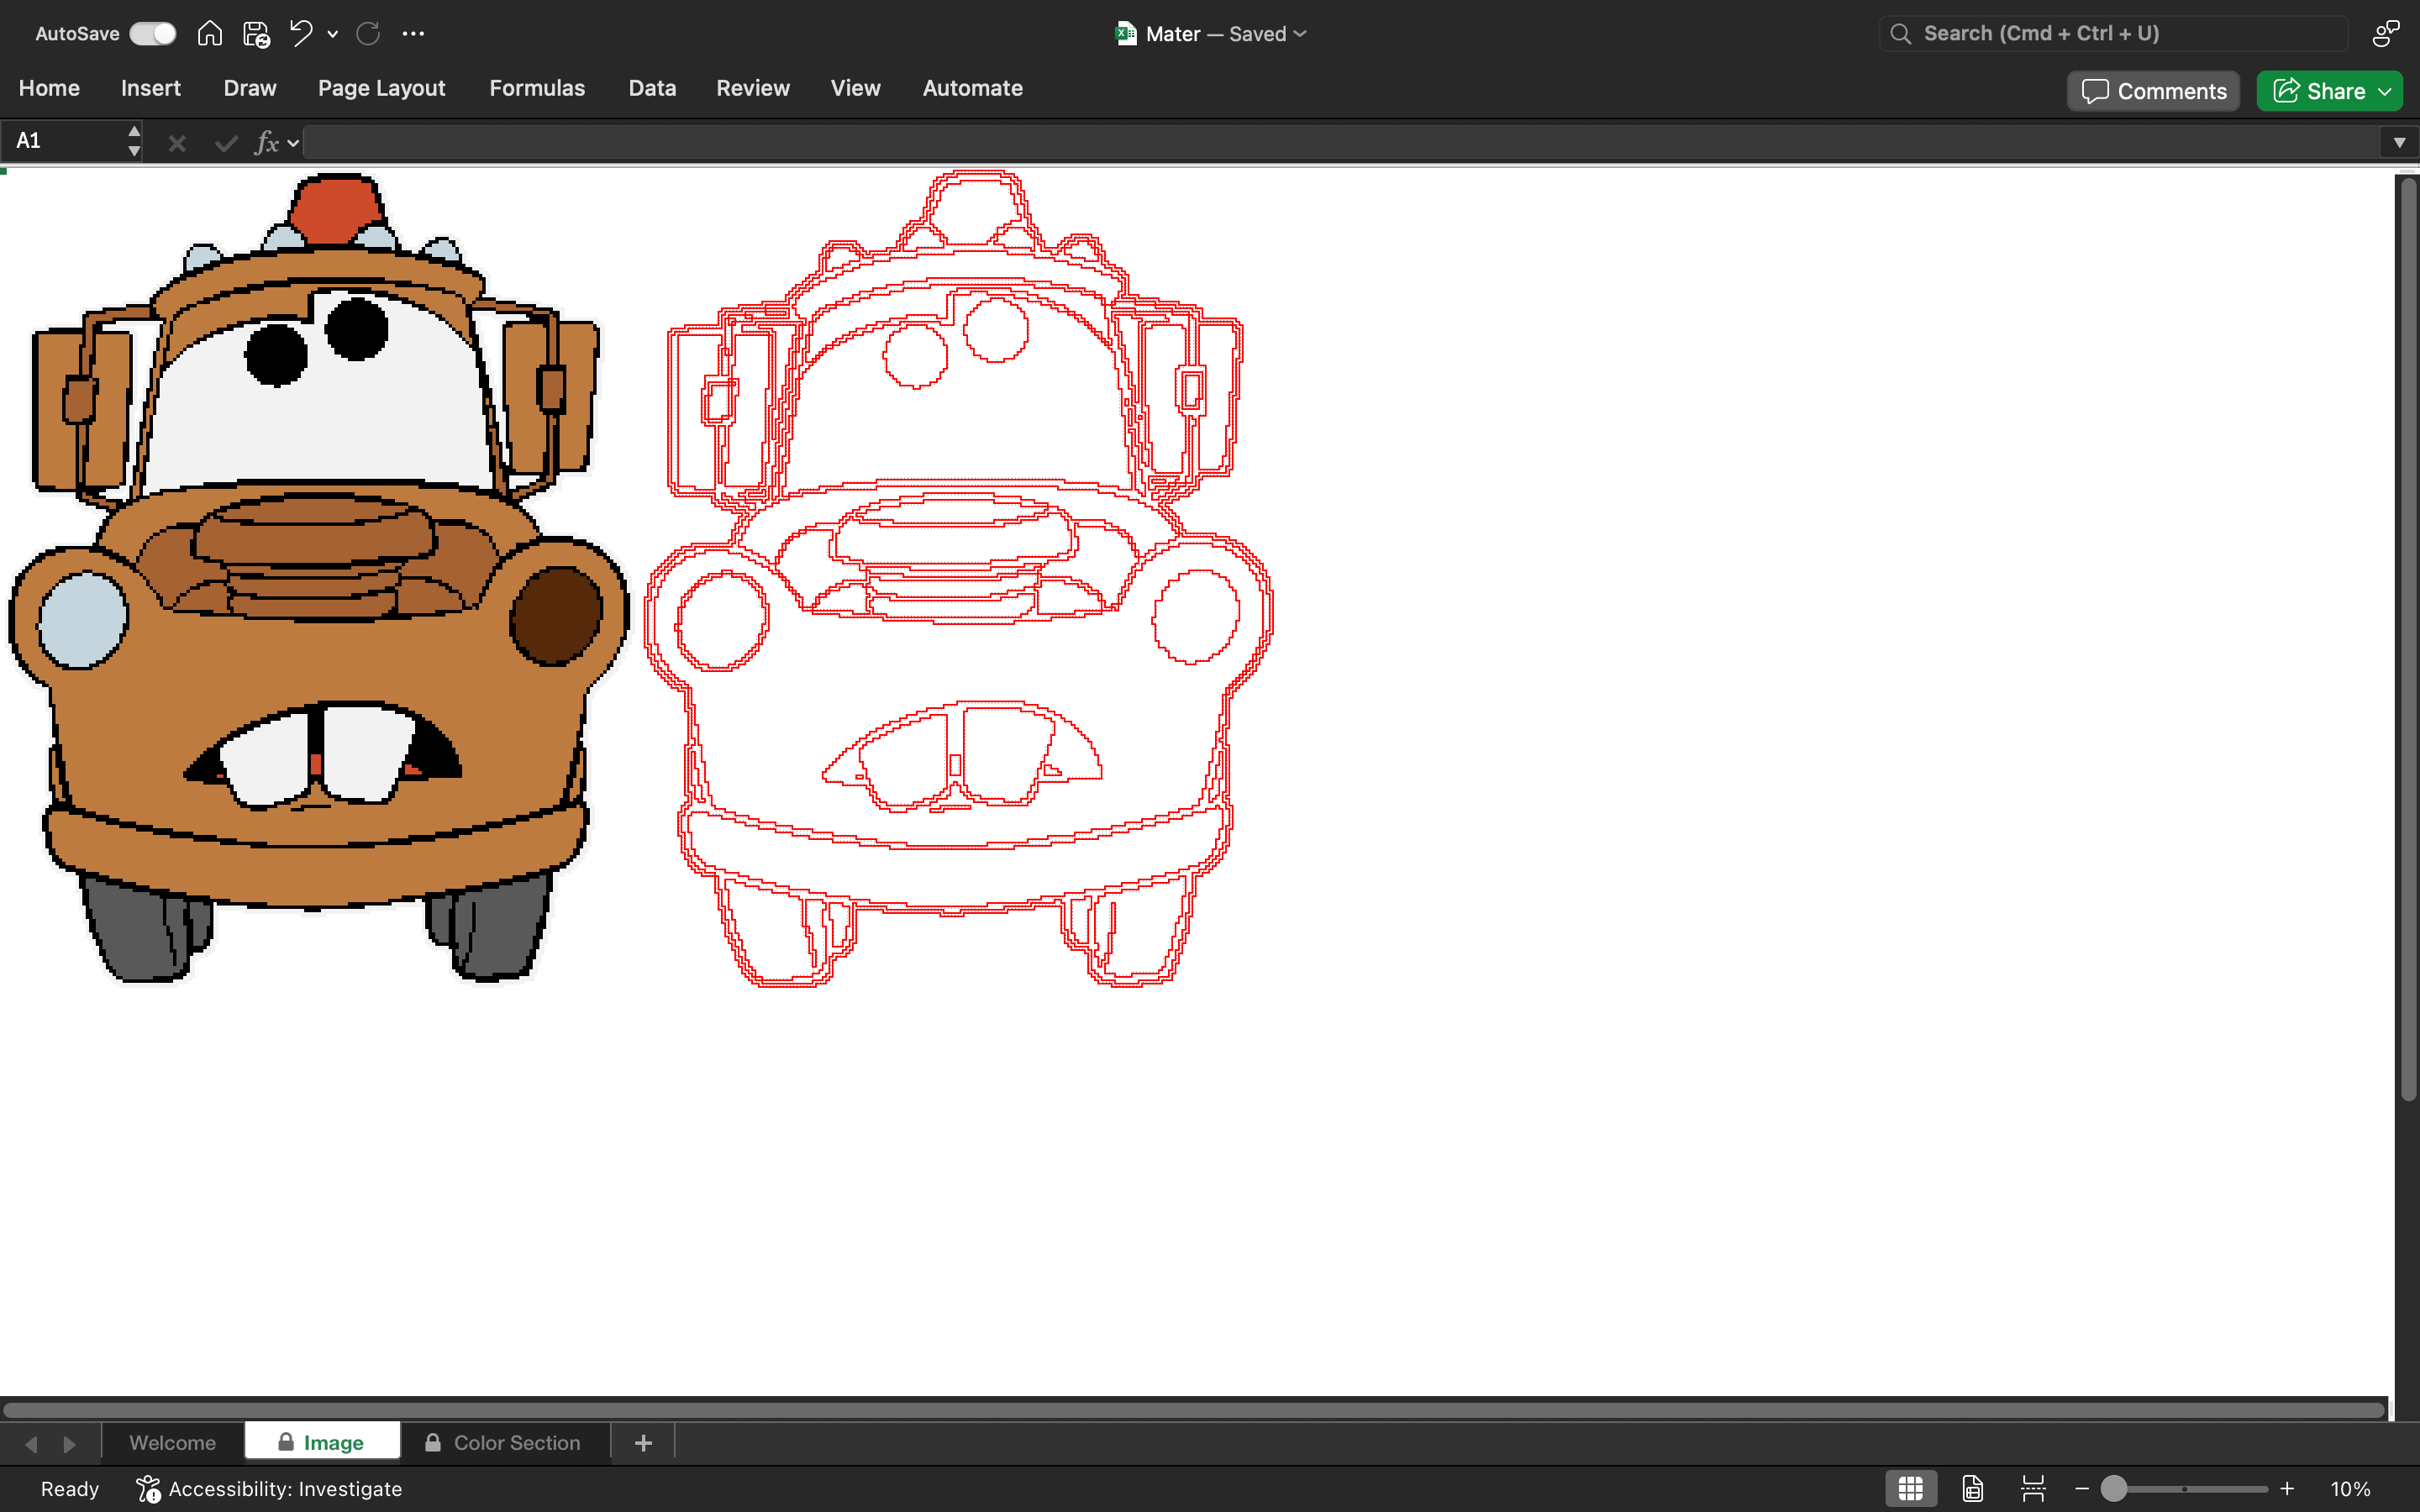Open the Insert ribbon tab
The image size is (2420, 1512).
pyautogui.click(x=151, y=88)
